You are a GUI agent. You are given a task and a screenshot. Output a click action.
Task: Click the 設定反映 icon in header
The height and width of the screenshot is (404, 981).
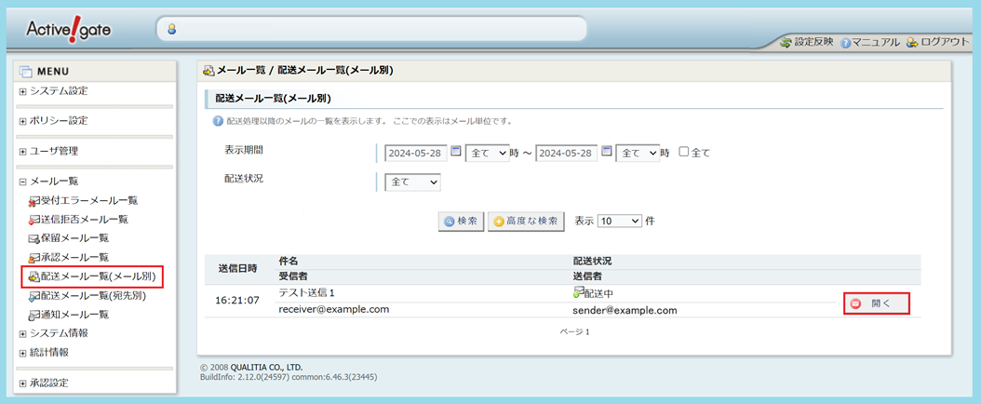point(786,43)
